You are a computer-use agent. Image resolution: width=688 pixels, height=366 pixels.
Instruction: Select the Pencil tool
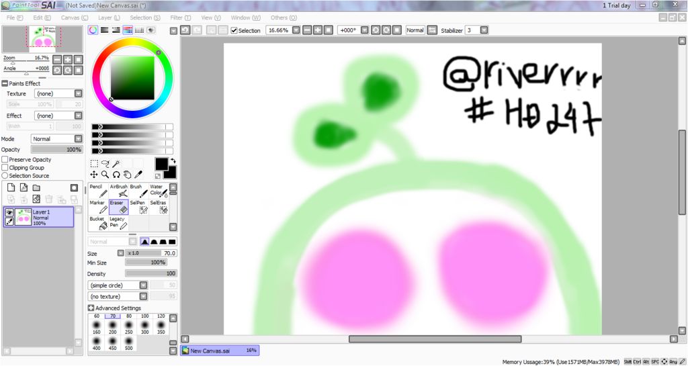pyautogui.click(x=98, y=191)
